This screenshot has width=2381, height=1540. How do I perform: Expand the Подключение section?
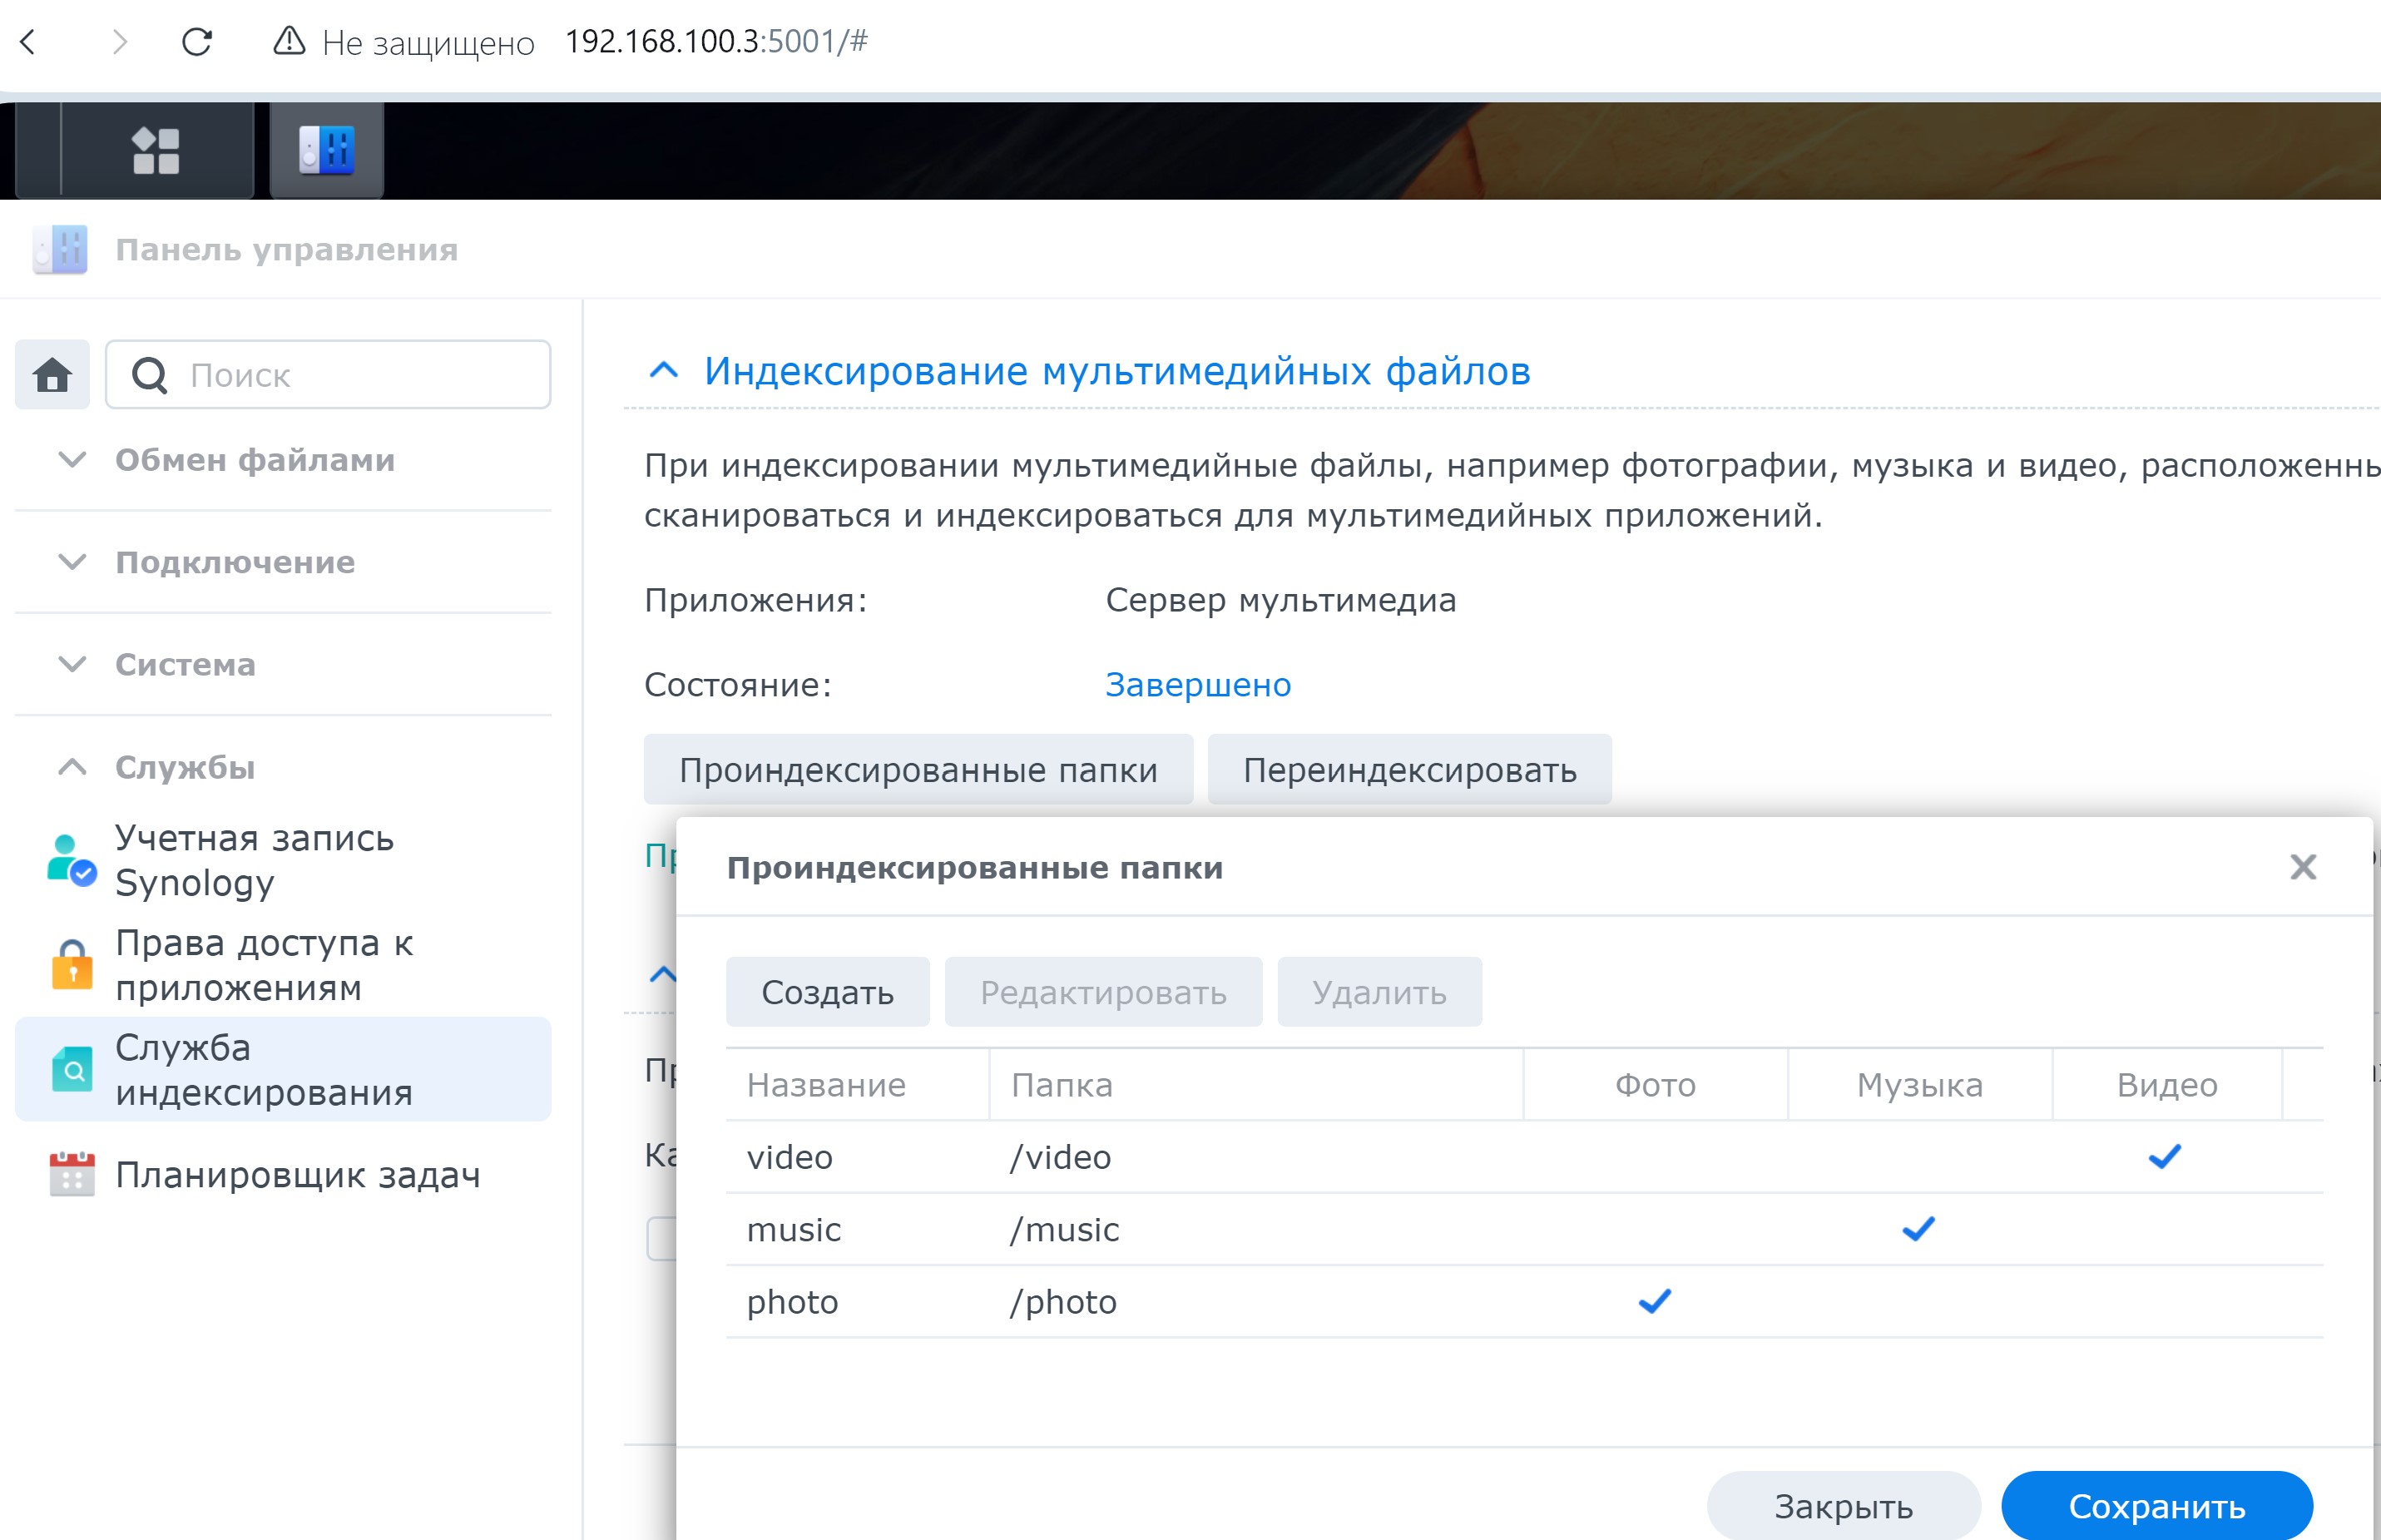[x=235, y=562]
